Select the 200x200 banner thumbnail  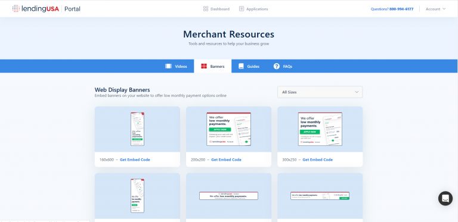click(229, 129)
